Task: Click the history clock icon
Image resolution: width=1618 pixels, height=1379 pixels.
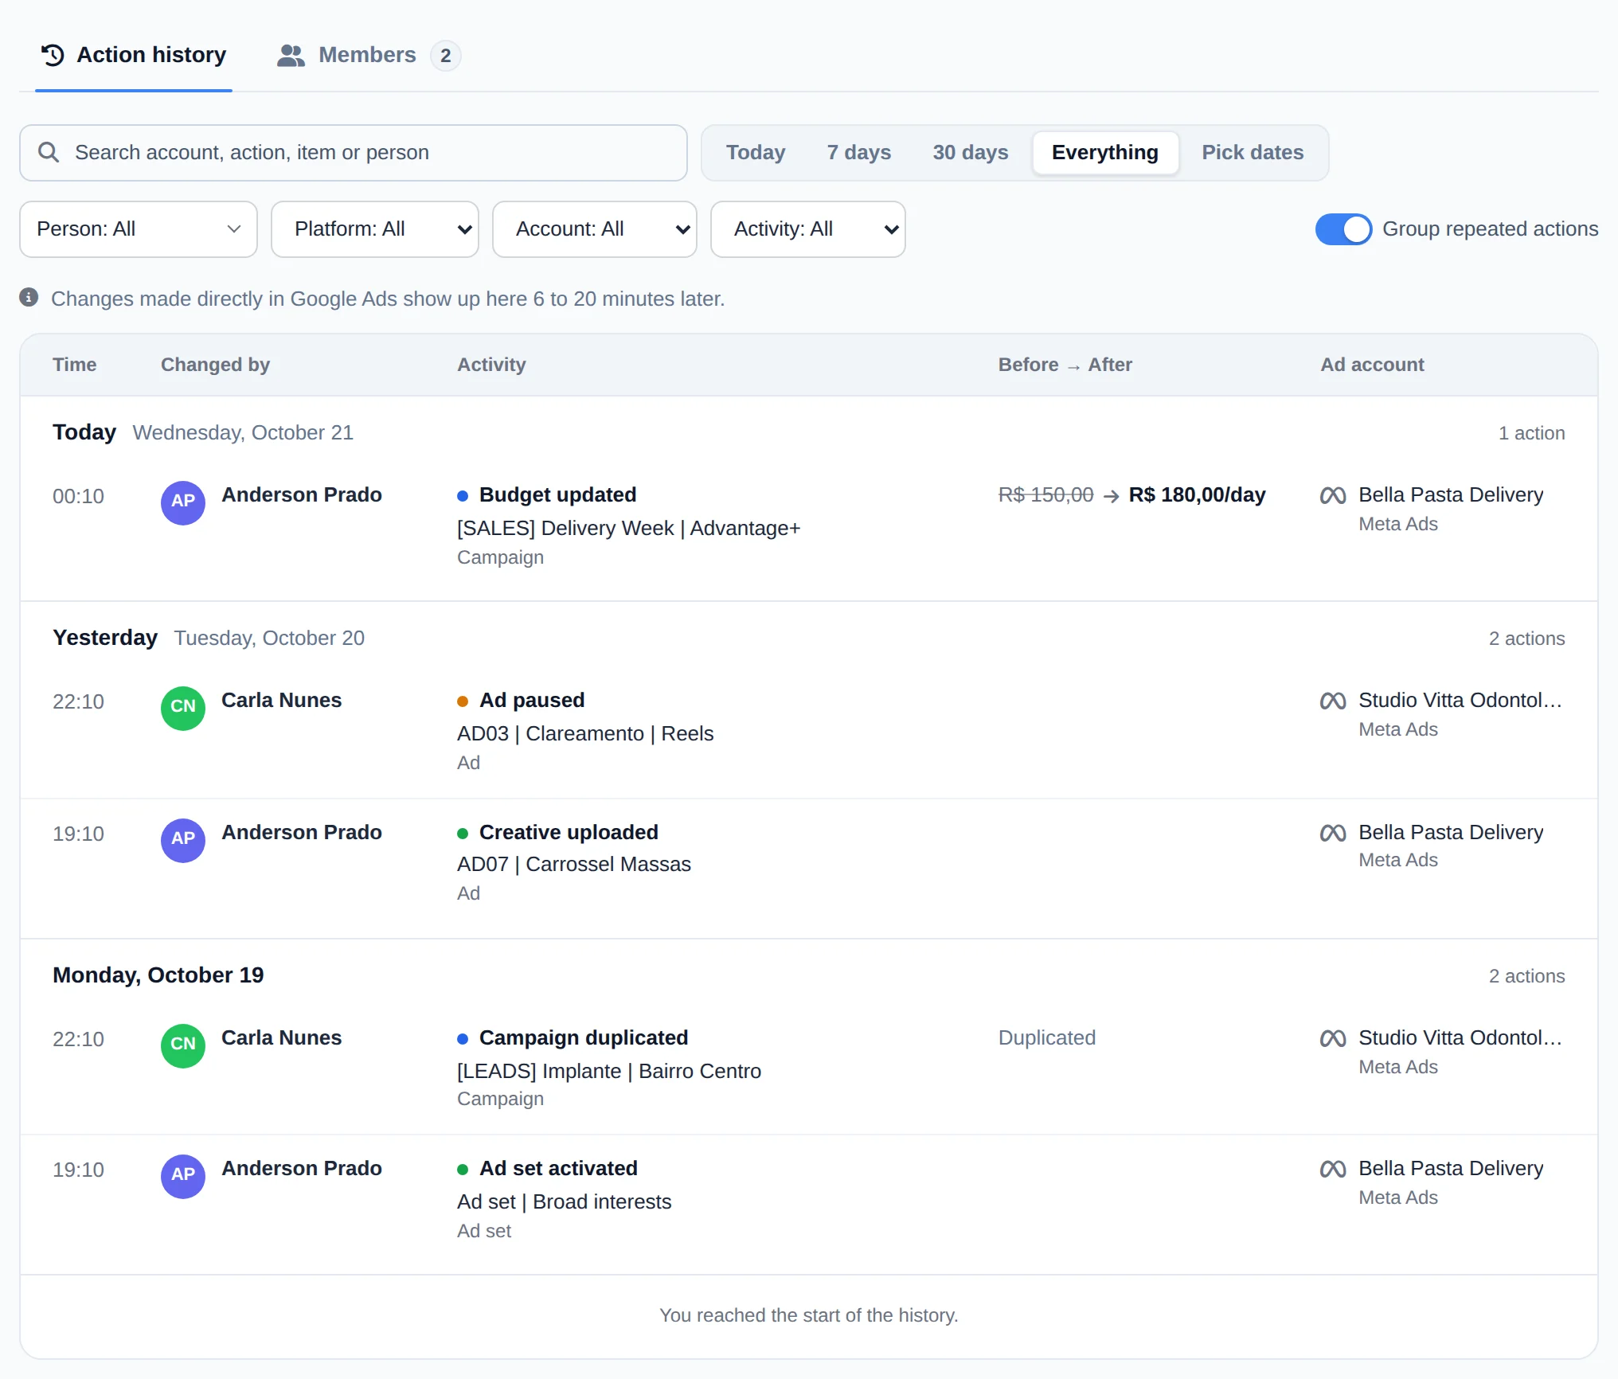Action: [53, 55]
